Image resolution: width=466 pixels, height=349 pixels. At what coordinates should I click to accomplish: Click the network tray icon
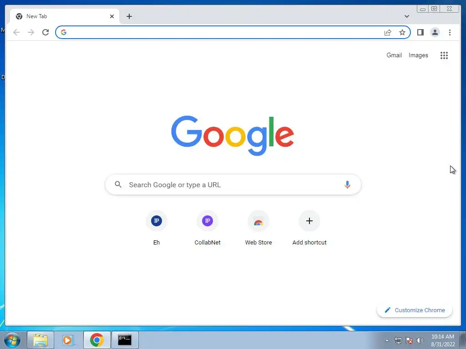coord(398,340)
